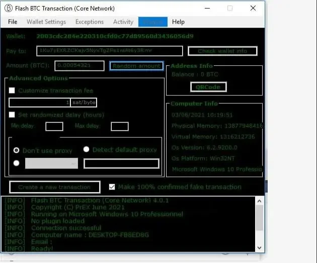Click Create a new transaction button
Screen dimensions: 317x263
[x=54, y=187]
